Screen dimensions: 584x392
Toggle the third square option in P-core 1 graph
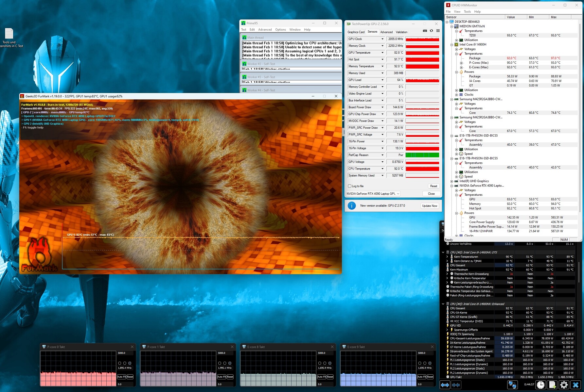coord(230,363)
